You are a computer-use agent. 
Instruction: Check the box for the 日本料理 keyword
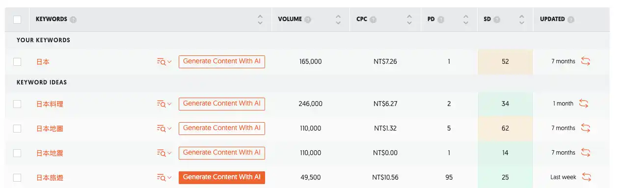pyautogui.click(x=17, y=104)
